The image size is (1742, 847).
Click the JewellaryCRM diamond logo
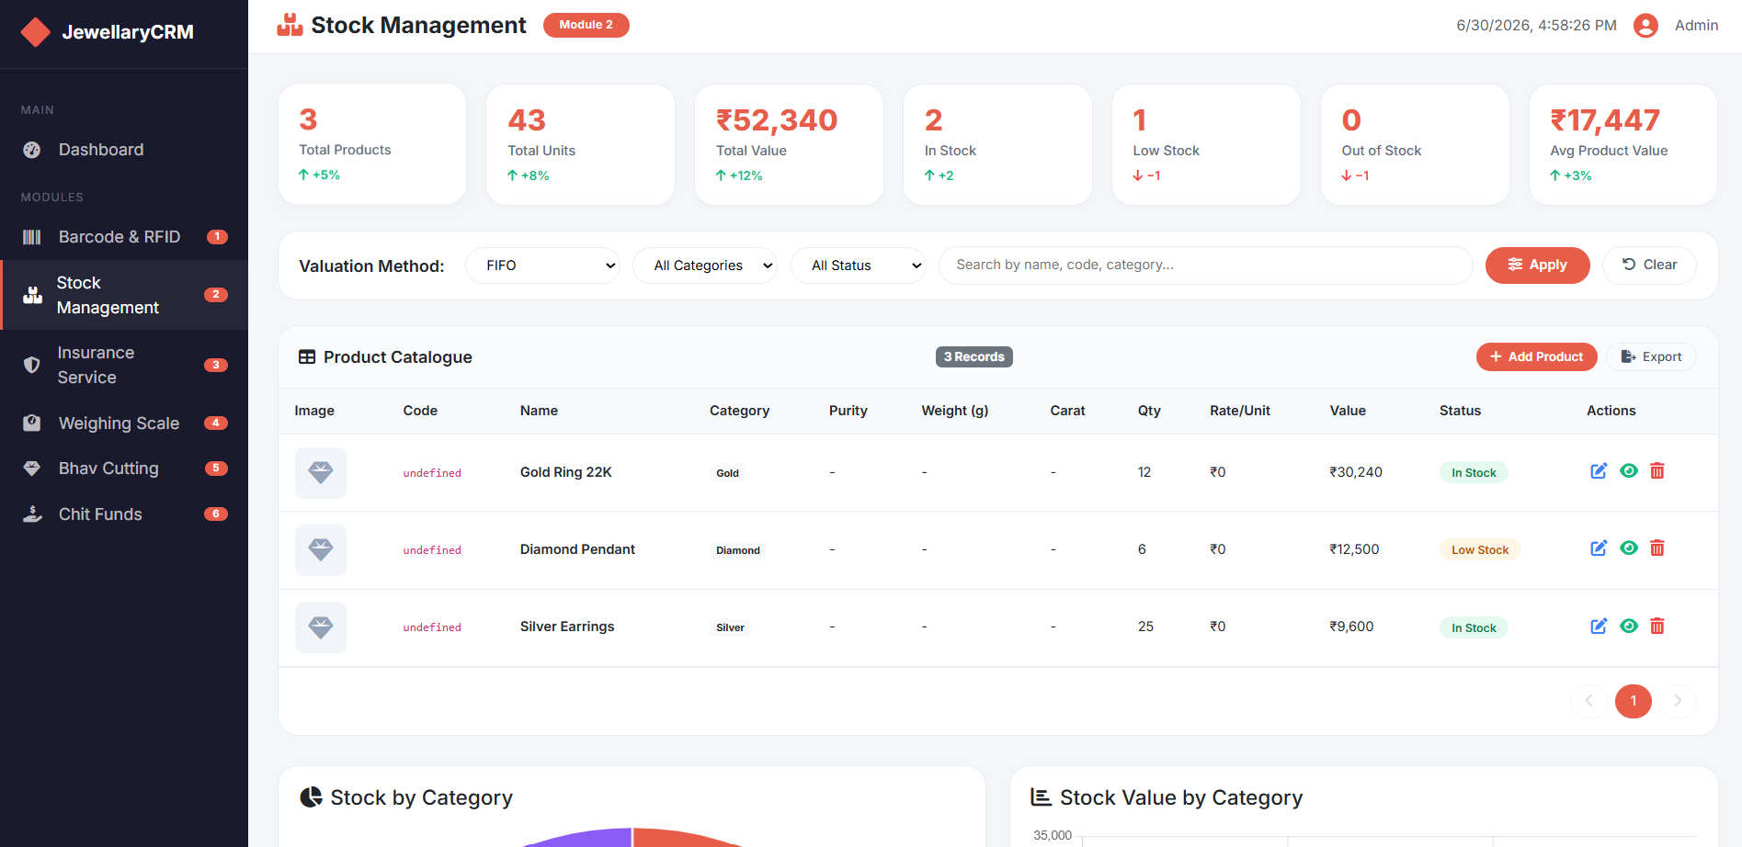(36, 32)
